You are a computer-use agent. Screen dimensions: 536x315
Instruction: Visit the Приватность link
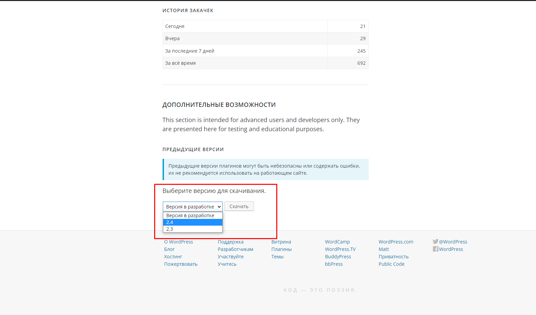(394, 257)
